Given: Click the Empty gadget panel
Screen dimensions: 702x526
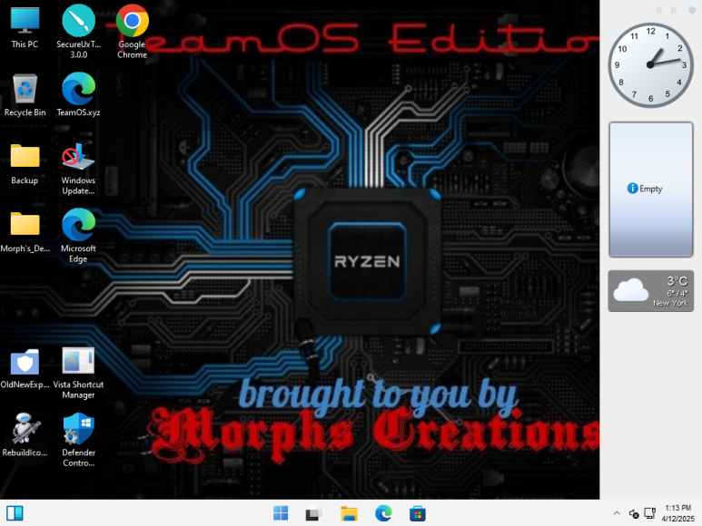Looking at the screenshot, I should (x=650, y=190).
